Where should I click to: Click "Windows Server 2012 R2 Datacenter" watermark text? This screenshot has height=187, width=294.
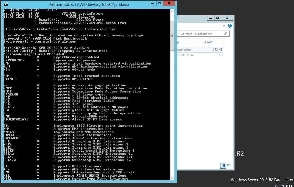pos(262,180)
